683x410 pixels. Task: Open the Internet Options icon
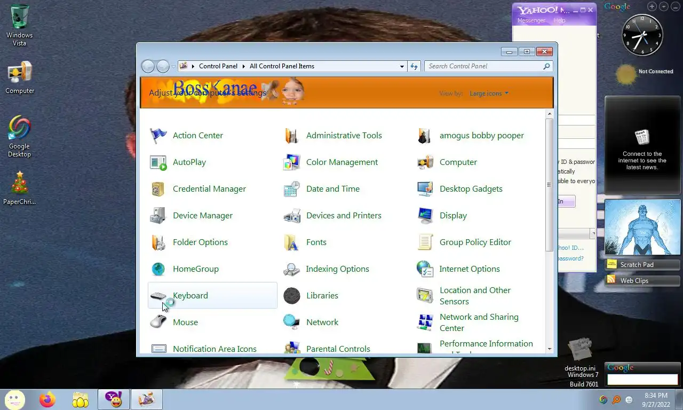[x=425, y=269]
